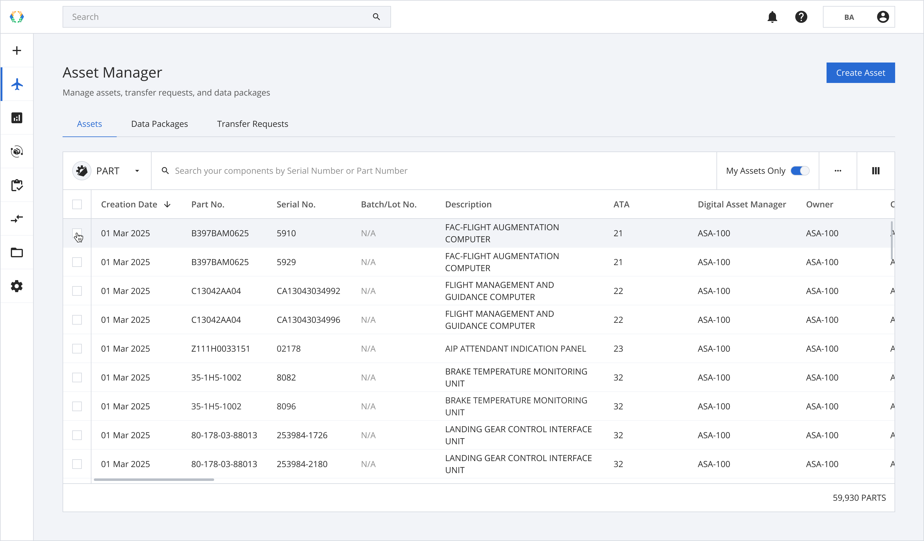Image resolution: width=924 pixels, height=541 pixels.
Task: Toggle the My Assets Only switch
Action: [x=800, y=171]
